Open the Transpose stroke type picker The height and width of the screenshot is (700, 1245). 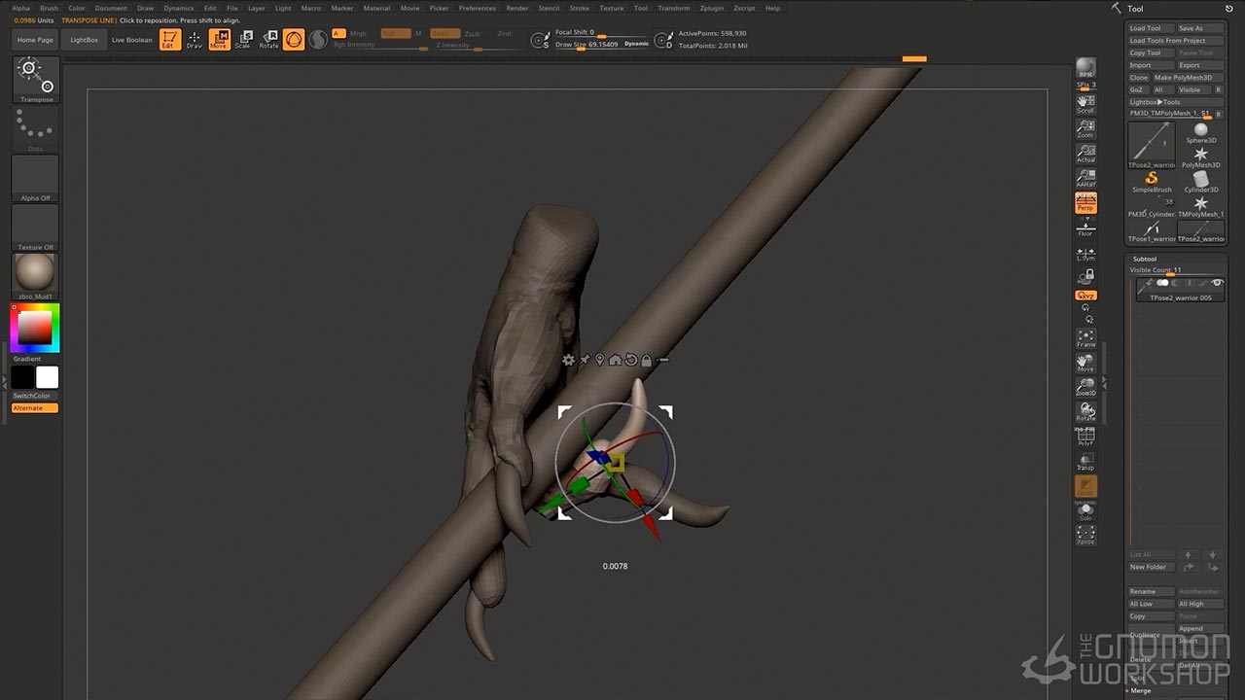click(36, 80)
